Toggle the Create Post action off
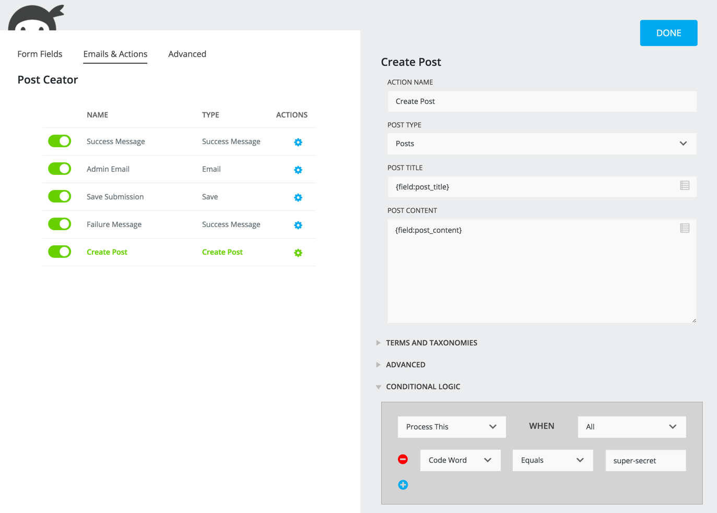This screenshot has width=717, height=513. click(x=59, y=251)
